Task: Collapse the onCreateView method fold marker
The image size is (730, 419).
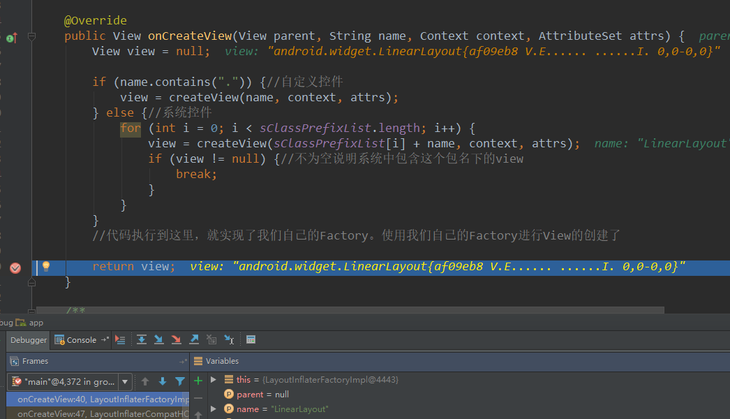Action: pos(31,36)
